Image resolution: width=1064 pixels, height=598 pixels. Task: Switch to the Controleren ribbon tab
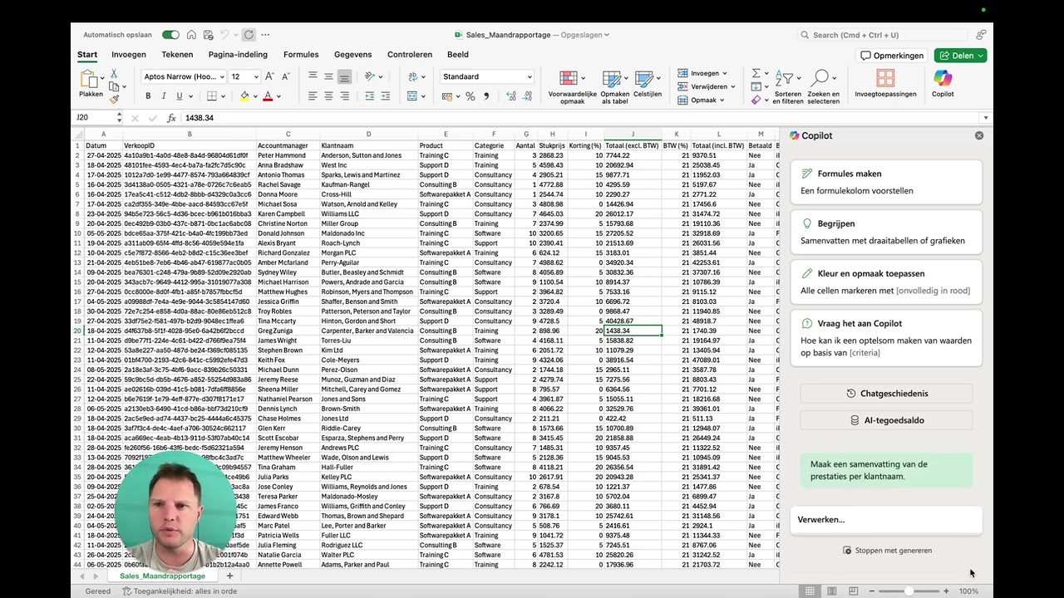[410, 55]
